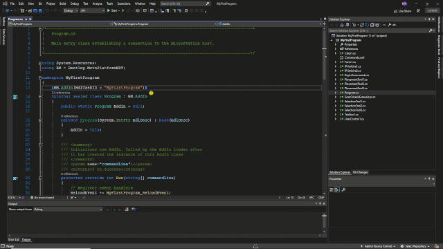The width and height of the screenshot is (443, 249).
Task: Click the notifications bell in status bar
Action: (x=437, y=246)
